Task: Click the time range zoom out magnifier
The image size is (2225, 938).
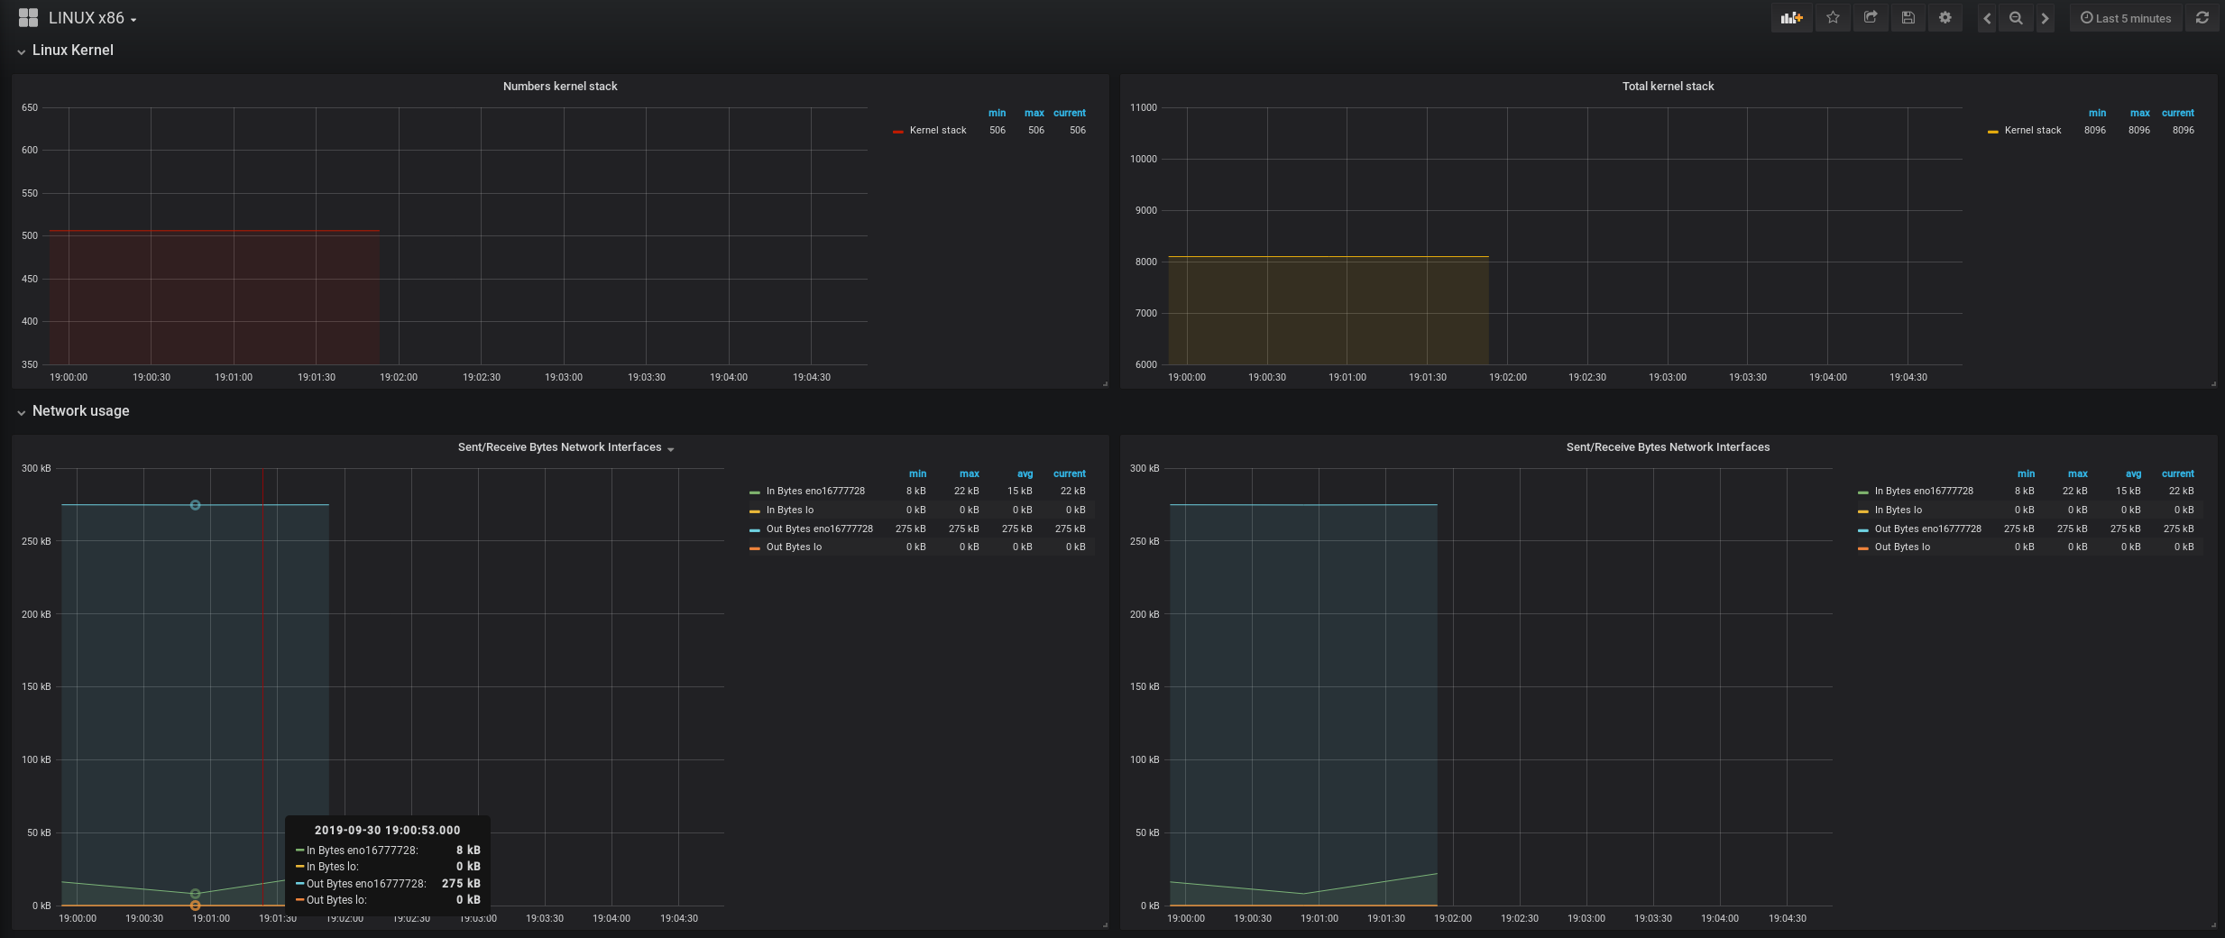Action: pyautogui.click(x=2016, y=18)
